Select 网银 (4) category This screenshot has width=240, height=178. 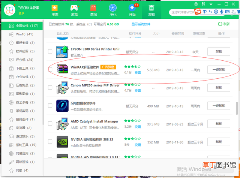[22, 171]
